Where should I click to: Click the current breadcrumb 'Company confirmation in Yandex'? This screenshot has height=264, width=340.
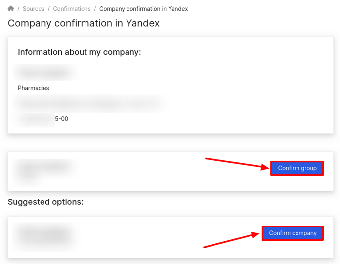pos(143,9)
